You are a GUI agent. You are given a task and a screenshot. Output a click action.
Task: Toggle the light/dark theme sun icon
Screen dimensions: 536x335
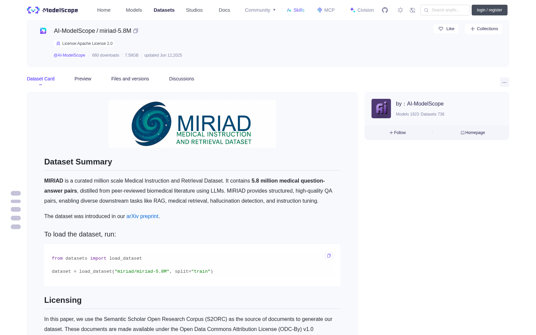point(400,10)
